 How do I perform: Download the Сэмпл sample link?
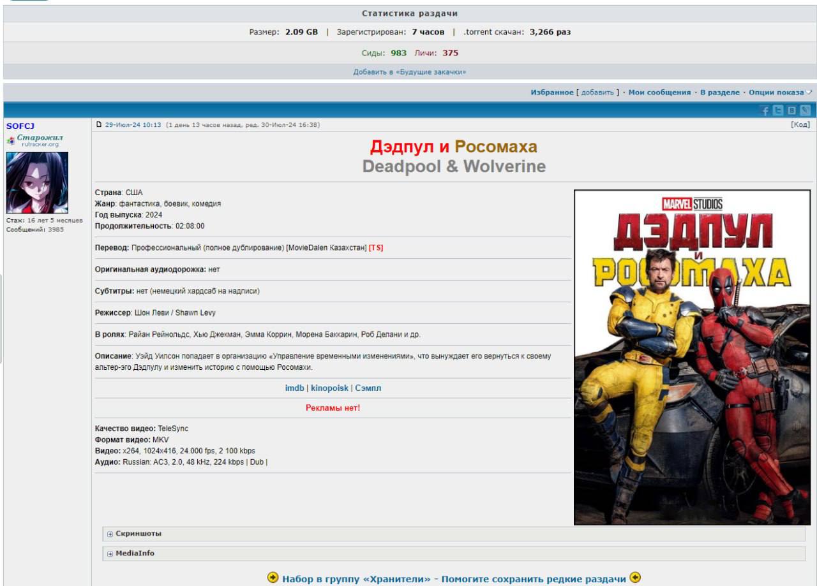[x=368, y=388]
